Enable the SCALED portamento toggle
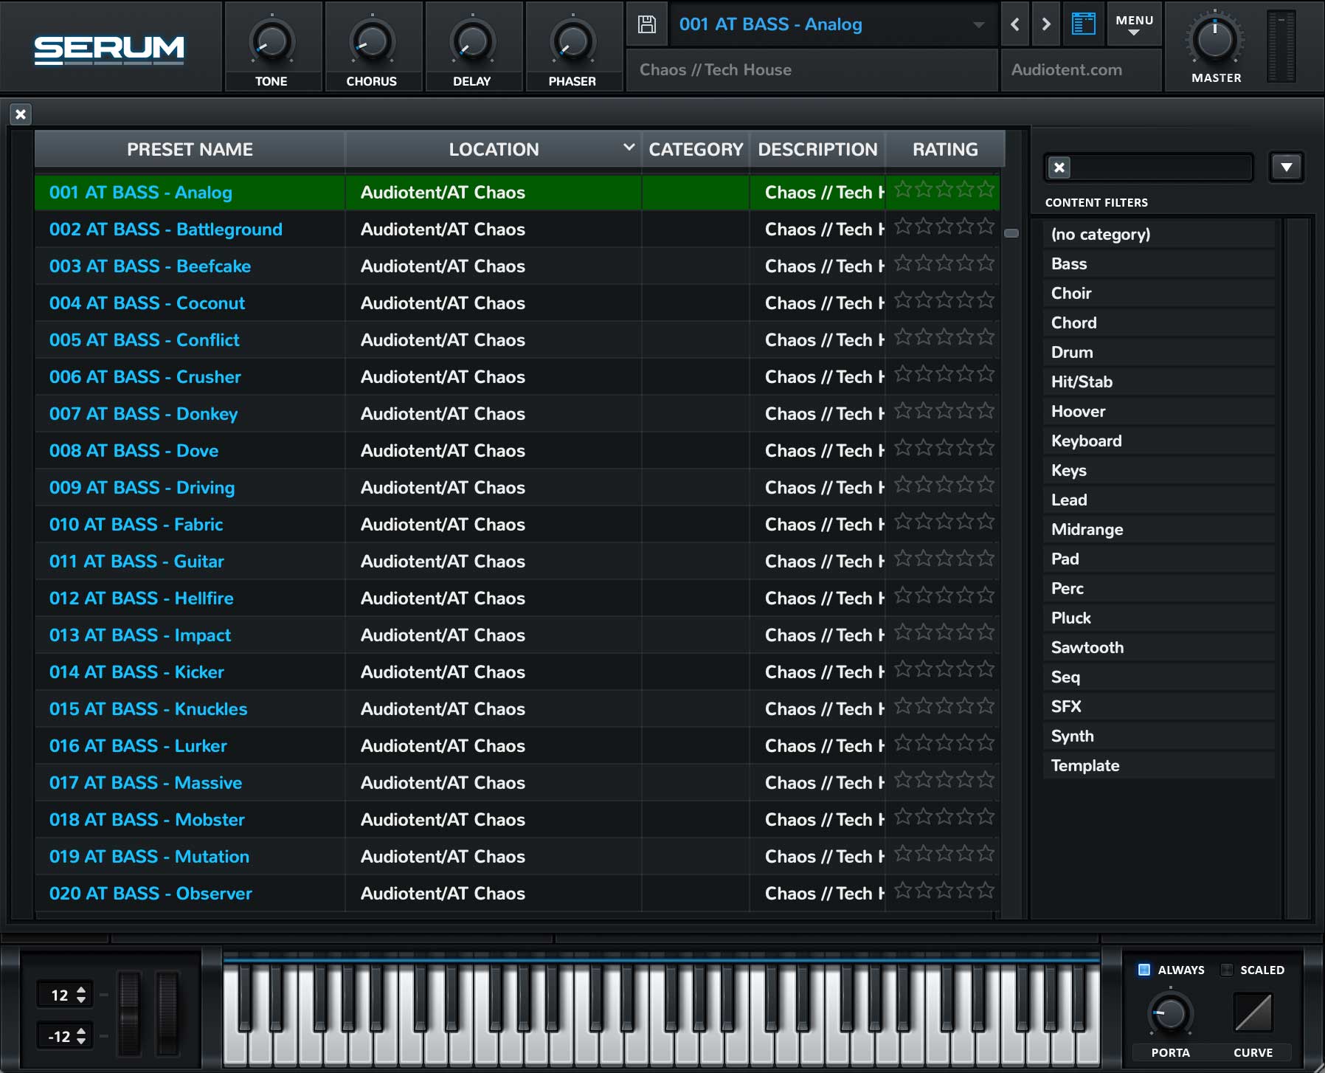 click(1227, 970)
